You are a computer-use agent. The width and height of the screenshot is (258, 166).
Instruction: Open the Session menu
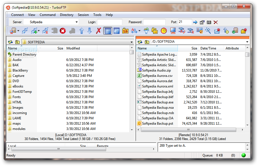coord(83,15)
